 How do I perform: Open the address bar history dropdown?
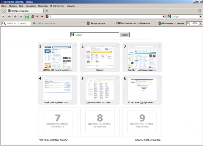pos(164,16)
